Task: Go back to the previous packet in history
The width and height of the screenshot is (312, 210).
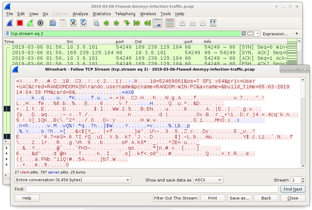Action: [107, 23]
